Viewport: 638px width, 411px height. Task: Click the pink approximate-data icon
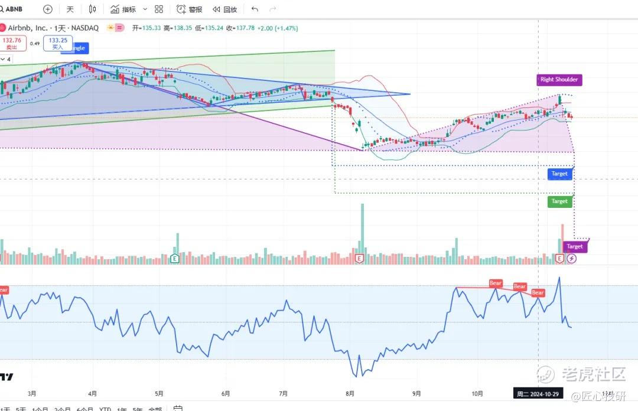[119, 28]
